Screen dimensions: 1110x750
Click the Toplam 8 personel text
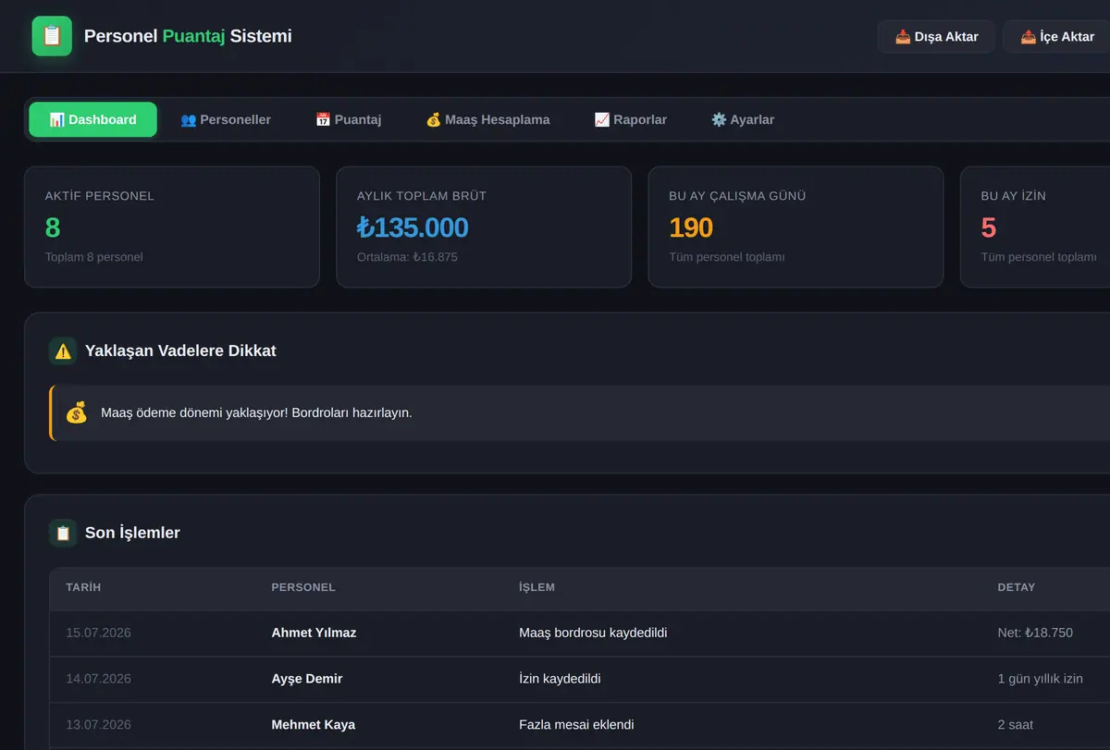(94, 257)
